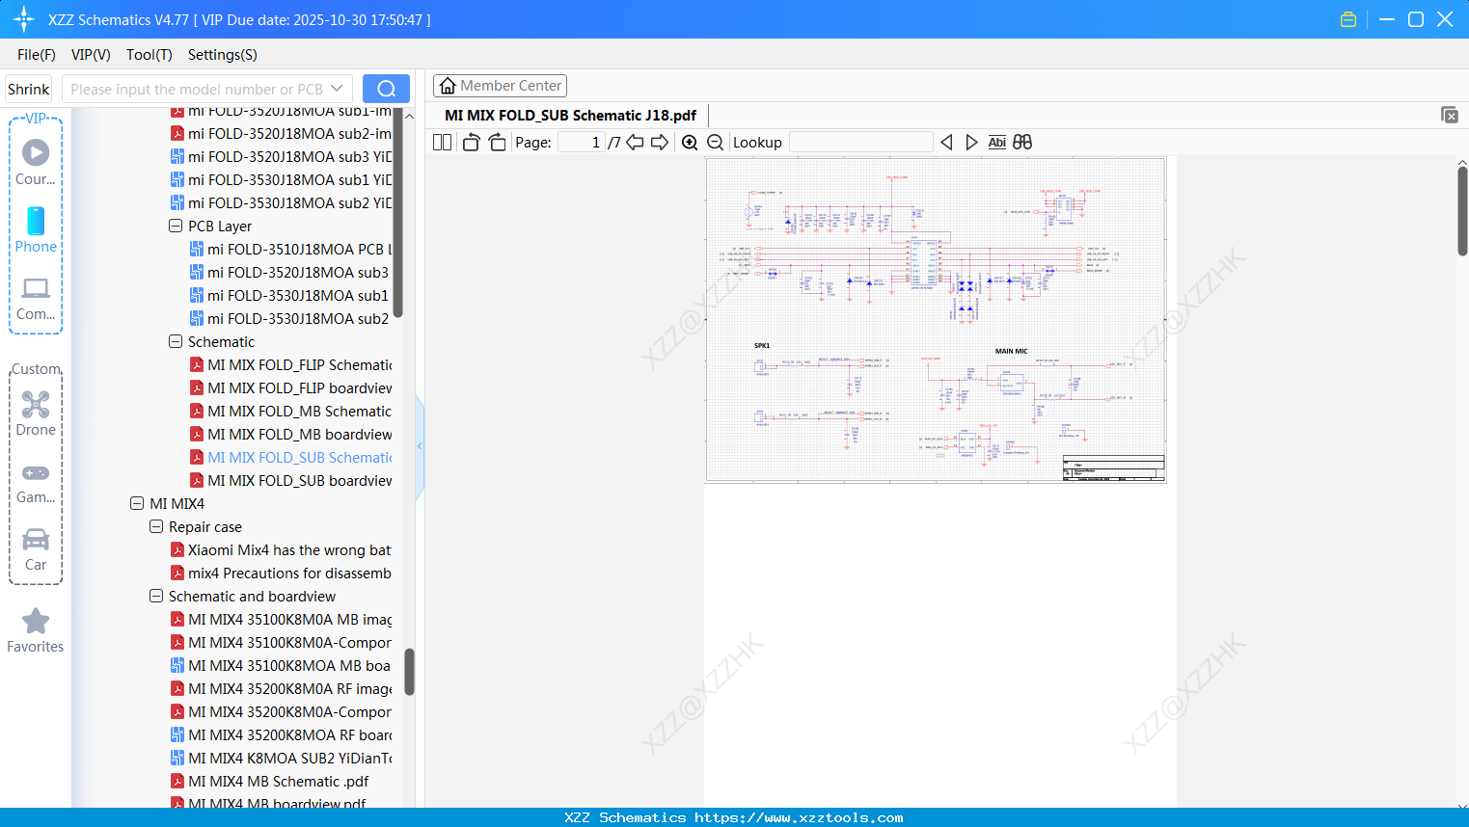Select the Phone category icon

pyautogui.click(x=36, y=229)
